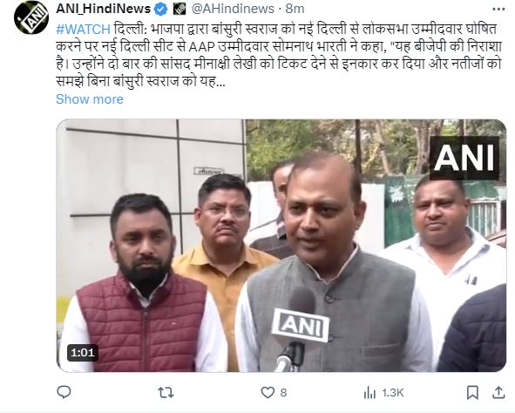Click the 8 likes count
515x413 pixels.
[283, 393]
